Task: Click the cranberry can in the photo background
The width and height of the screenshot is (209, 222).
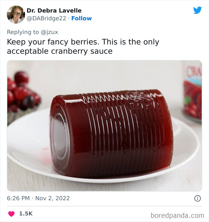Action: 192,92
